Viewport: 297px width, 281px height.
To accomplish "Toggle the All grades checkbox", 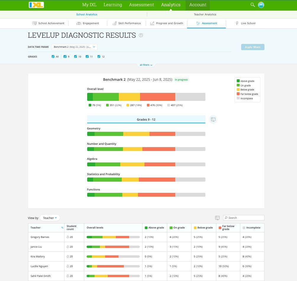I will tap(53, 57).
